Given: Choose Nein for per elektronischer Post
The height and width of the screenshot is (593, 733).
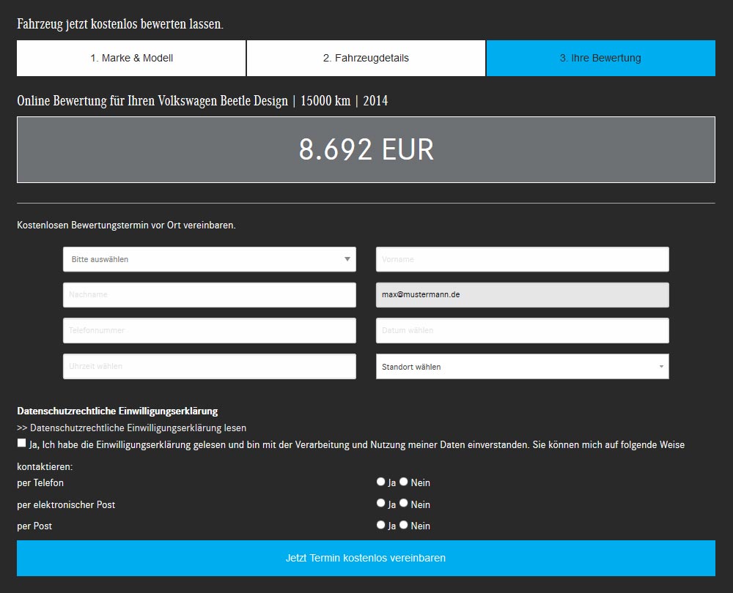Looking at the screenshot, I should tap(403, 503).
